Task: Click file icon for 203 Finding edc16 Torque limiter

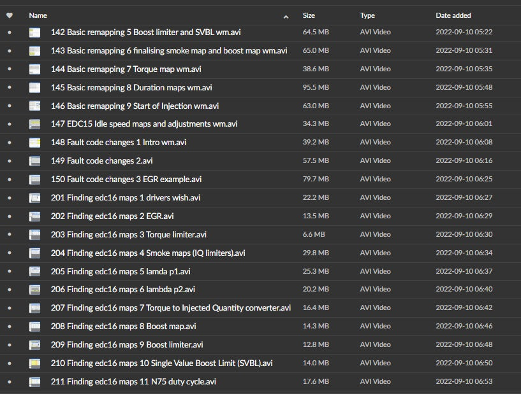Action: [34, 235]
